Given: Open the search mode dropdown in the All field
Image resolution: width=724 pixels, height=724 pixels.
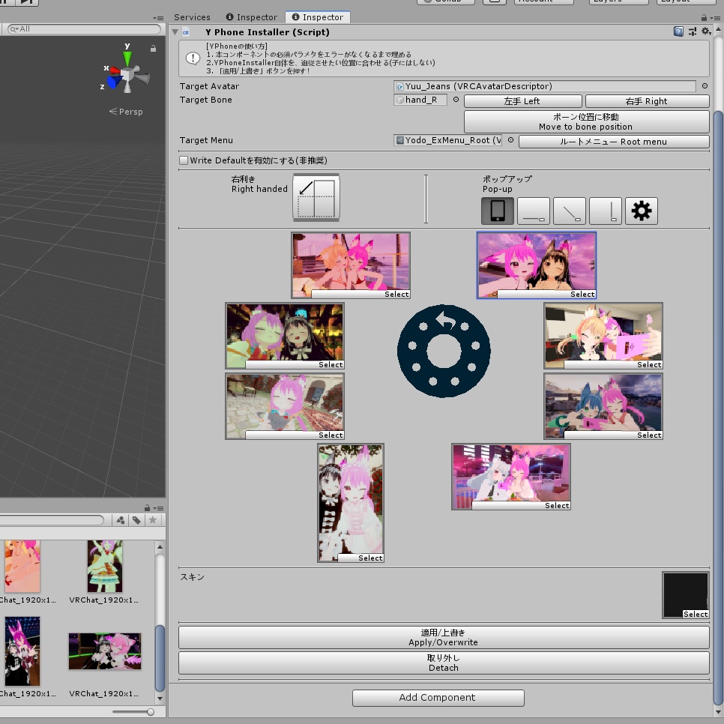Looking at the screenshot, I should pyautogui.click(x=13, y=29).
